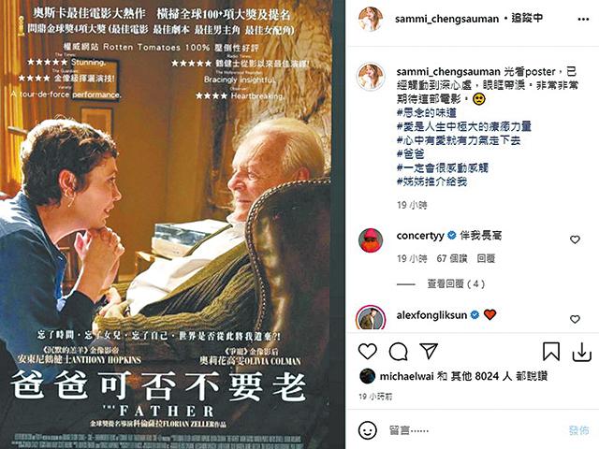Open comment bubble icon below post
The image size is (599, 449).
(x=398, y=352)
